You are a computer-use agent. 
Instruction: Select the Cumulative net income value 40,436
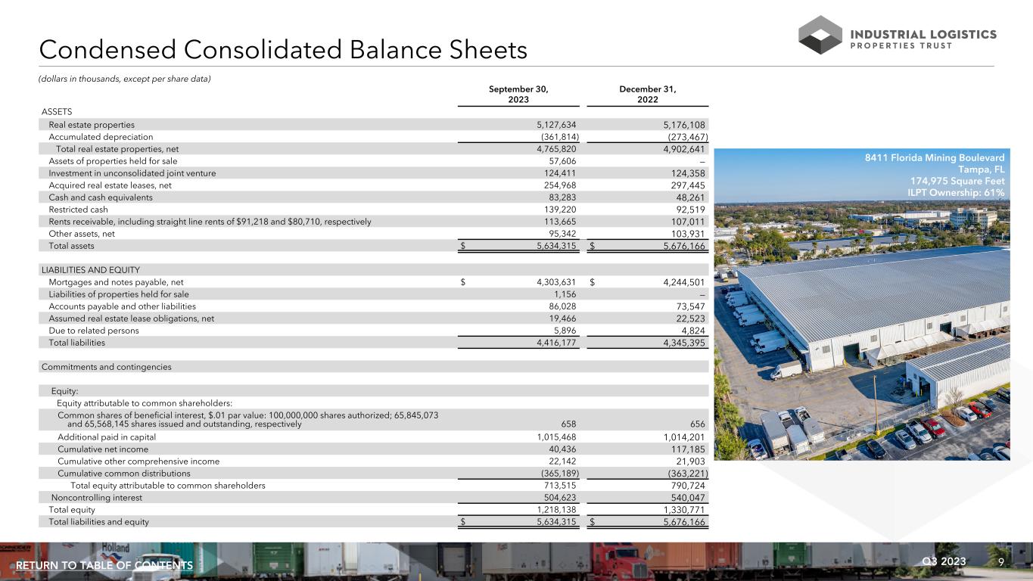tap(561, 449)
